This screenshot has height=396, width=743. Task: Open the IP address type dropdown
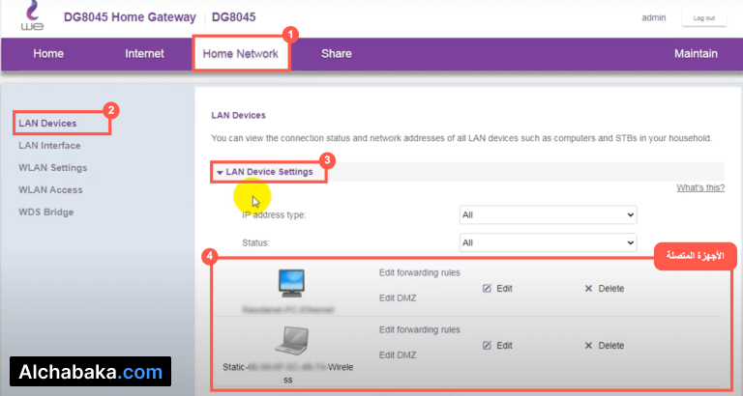tap(548, 214)
